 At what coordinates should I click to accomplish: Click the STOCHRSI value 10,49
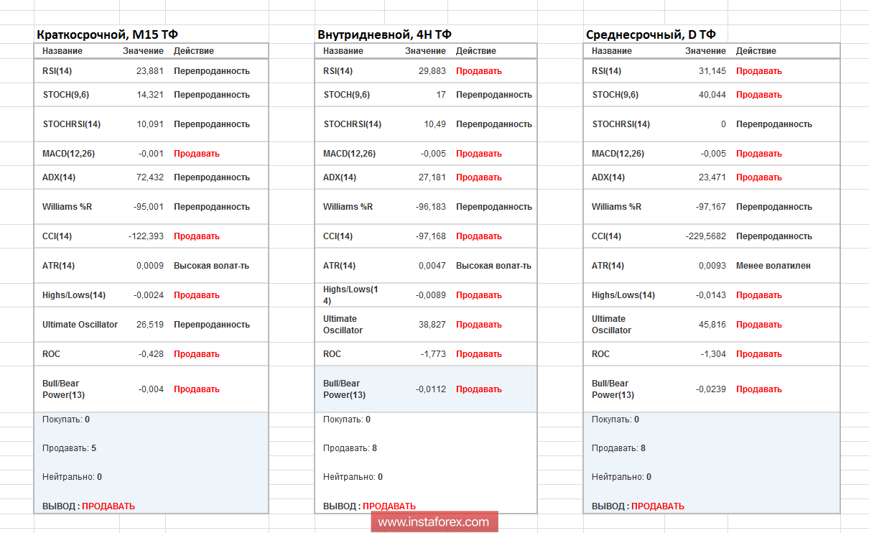point(435,124)
